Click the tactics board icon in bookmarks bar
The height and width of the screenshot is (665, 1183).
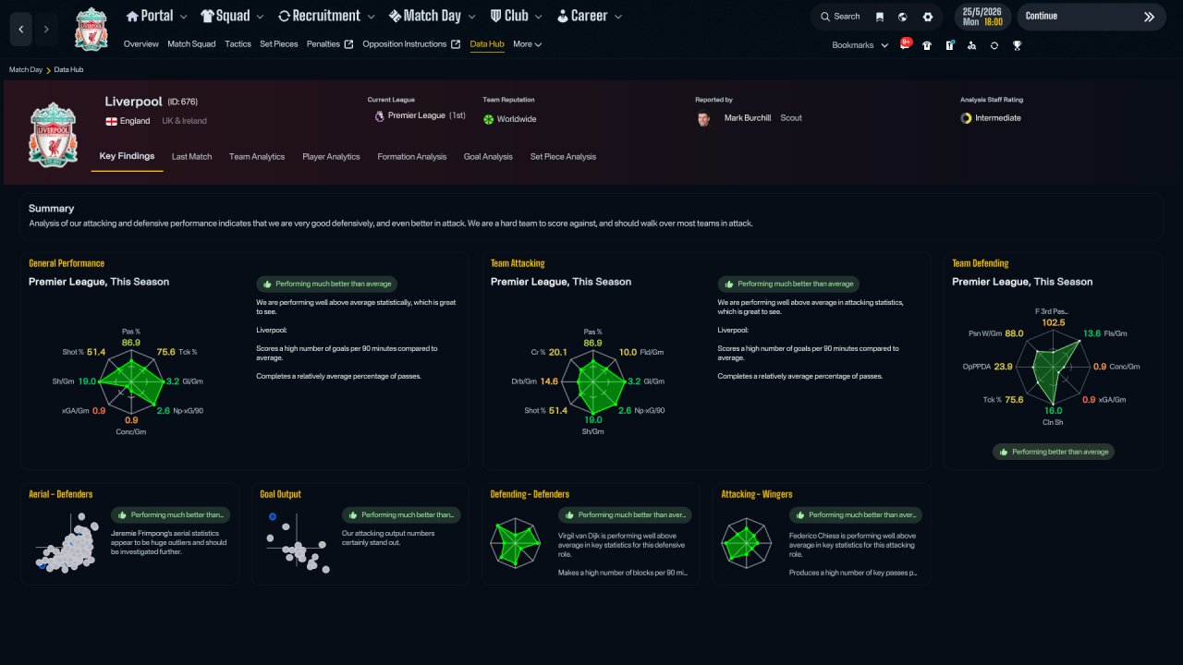point(950,45)
